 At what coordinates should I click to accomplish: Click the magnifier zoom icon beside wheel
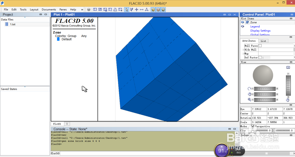point(249,100)
